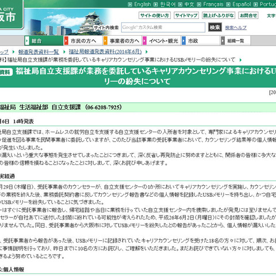Open the 読上げ・ふりがな page
276x276 pixels.
218,16
